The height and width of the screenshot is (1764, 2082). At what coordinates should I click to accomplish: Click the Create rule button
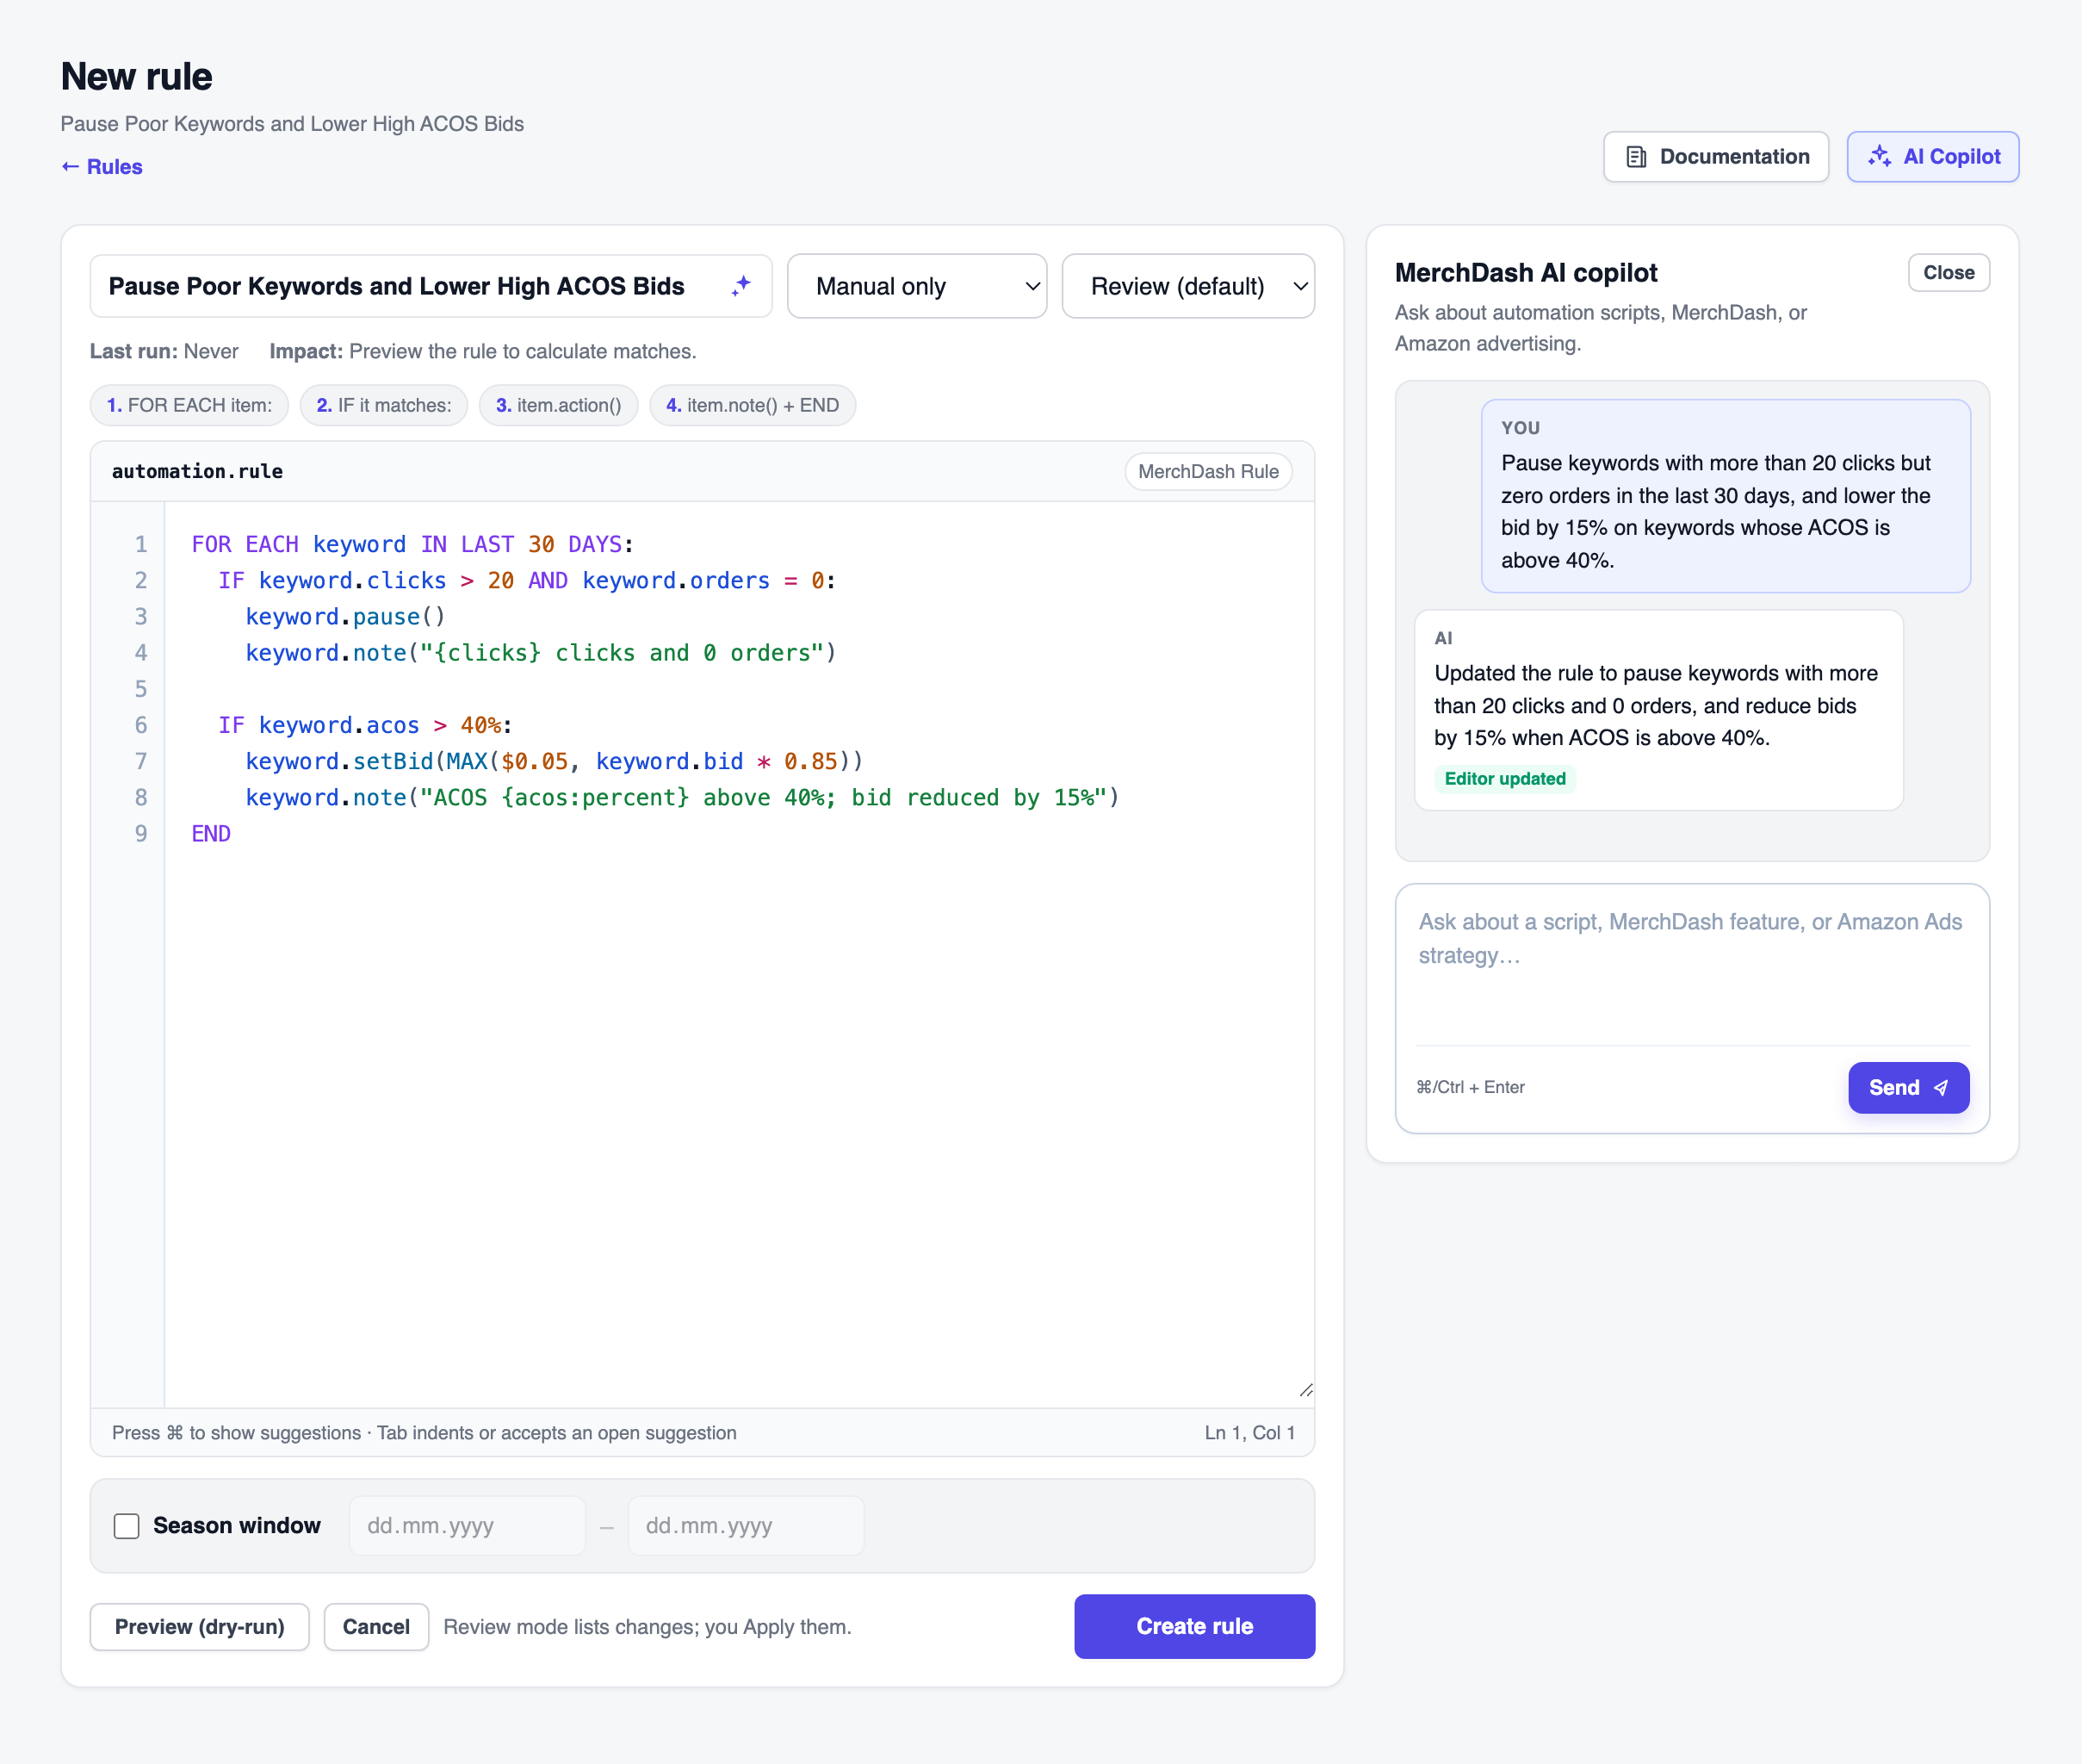(1194, 1626)
